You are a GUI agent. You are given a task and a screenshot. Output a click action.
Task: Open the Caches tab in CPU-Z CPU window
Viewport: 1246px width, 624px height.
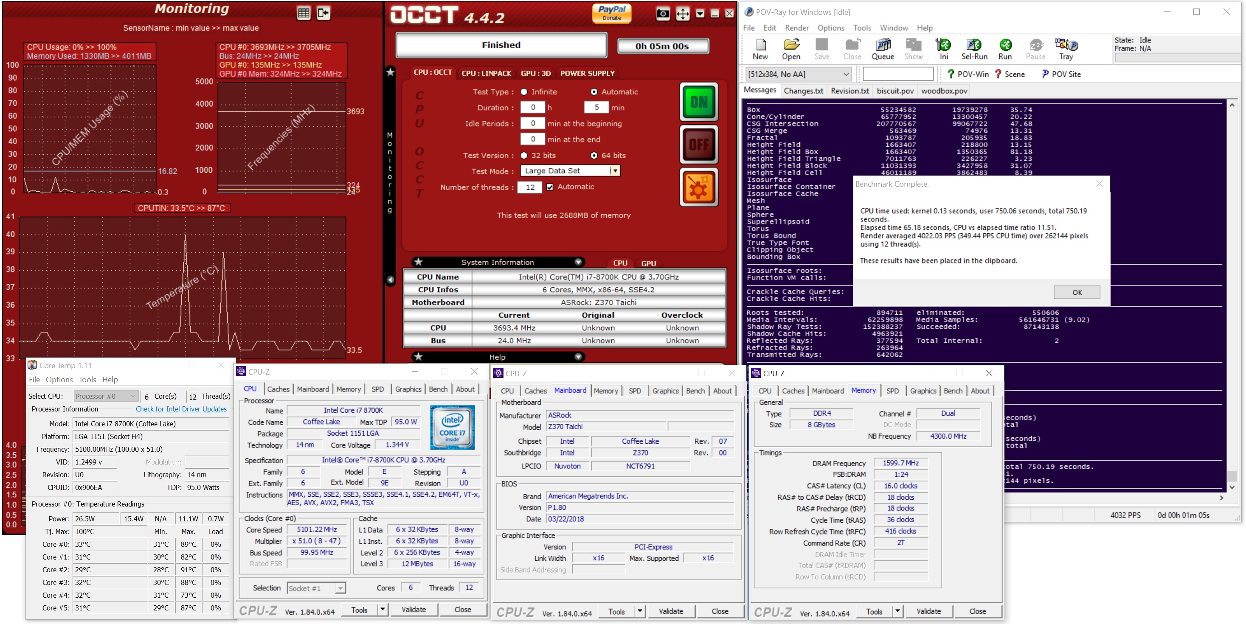point(278,389)
